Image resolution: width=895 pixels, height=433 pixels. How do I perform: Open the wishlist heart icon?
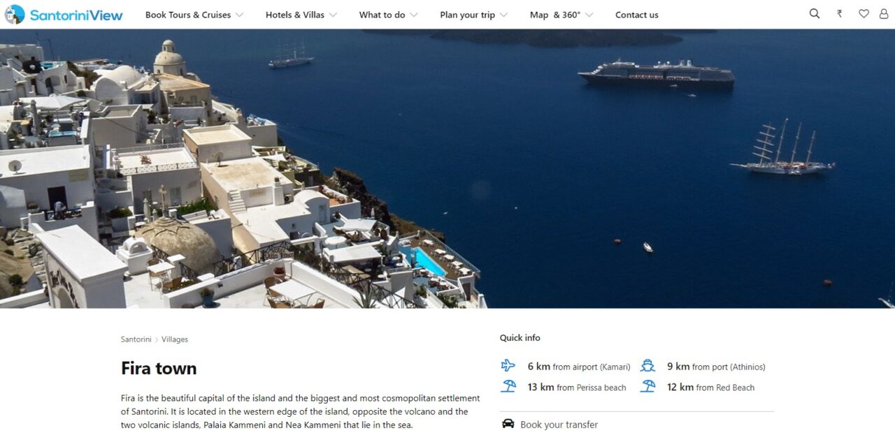tap(864, 14)
